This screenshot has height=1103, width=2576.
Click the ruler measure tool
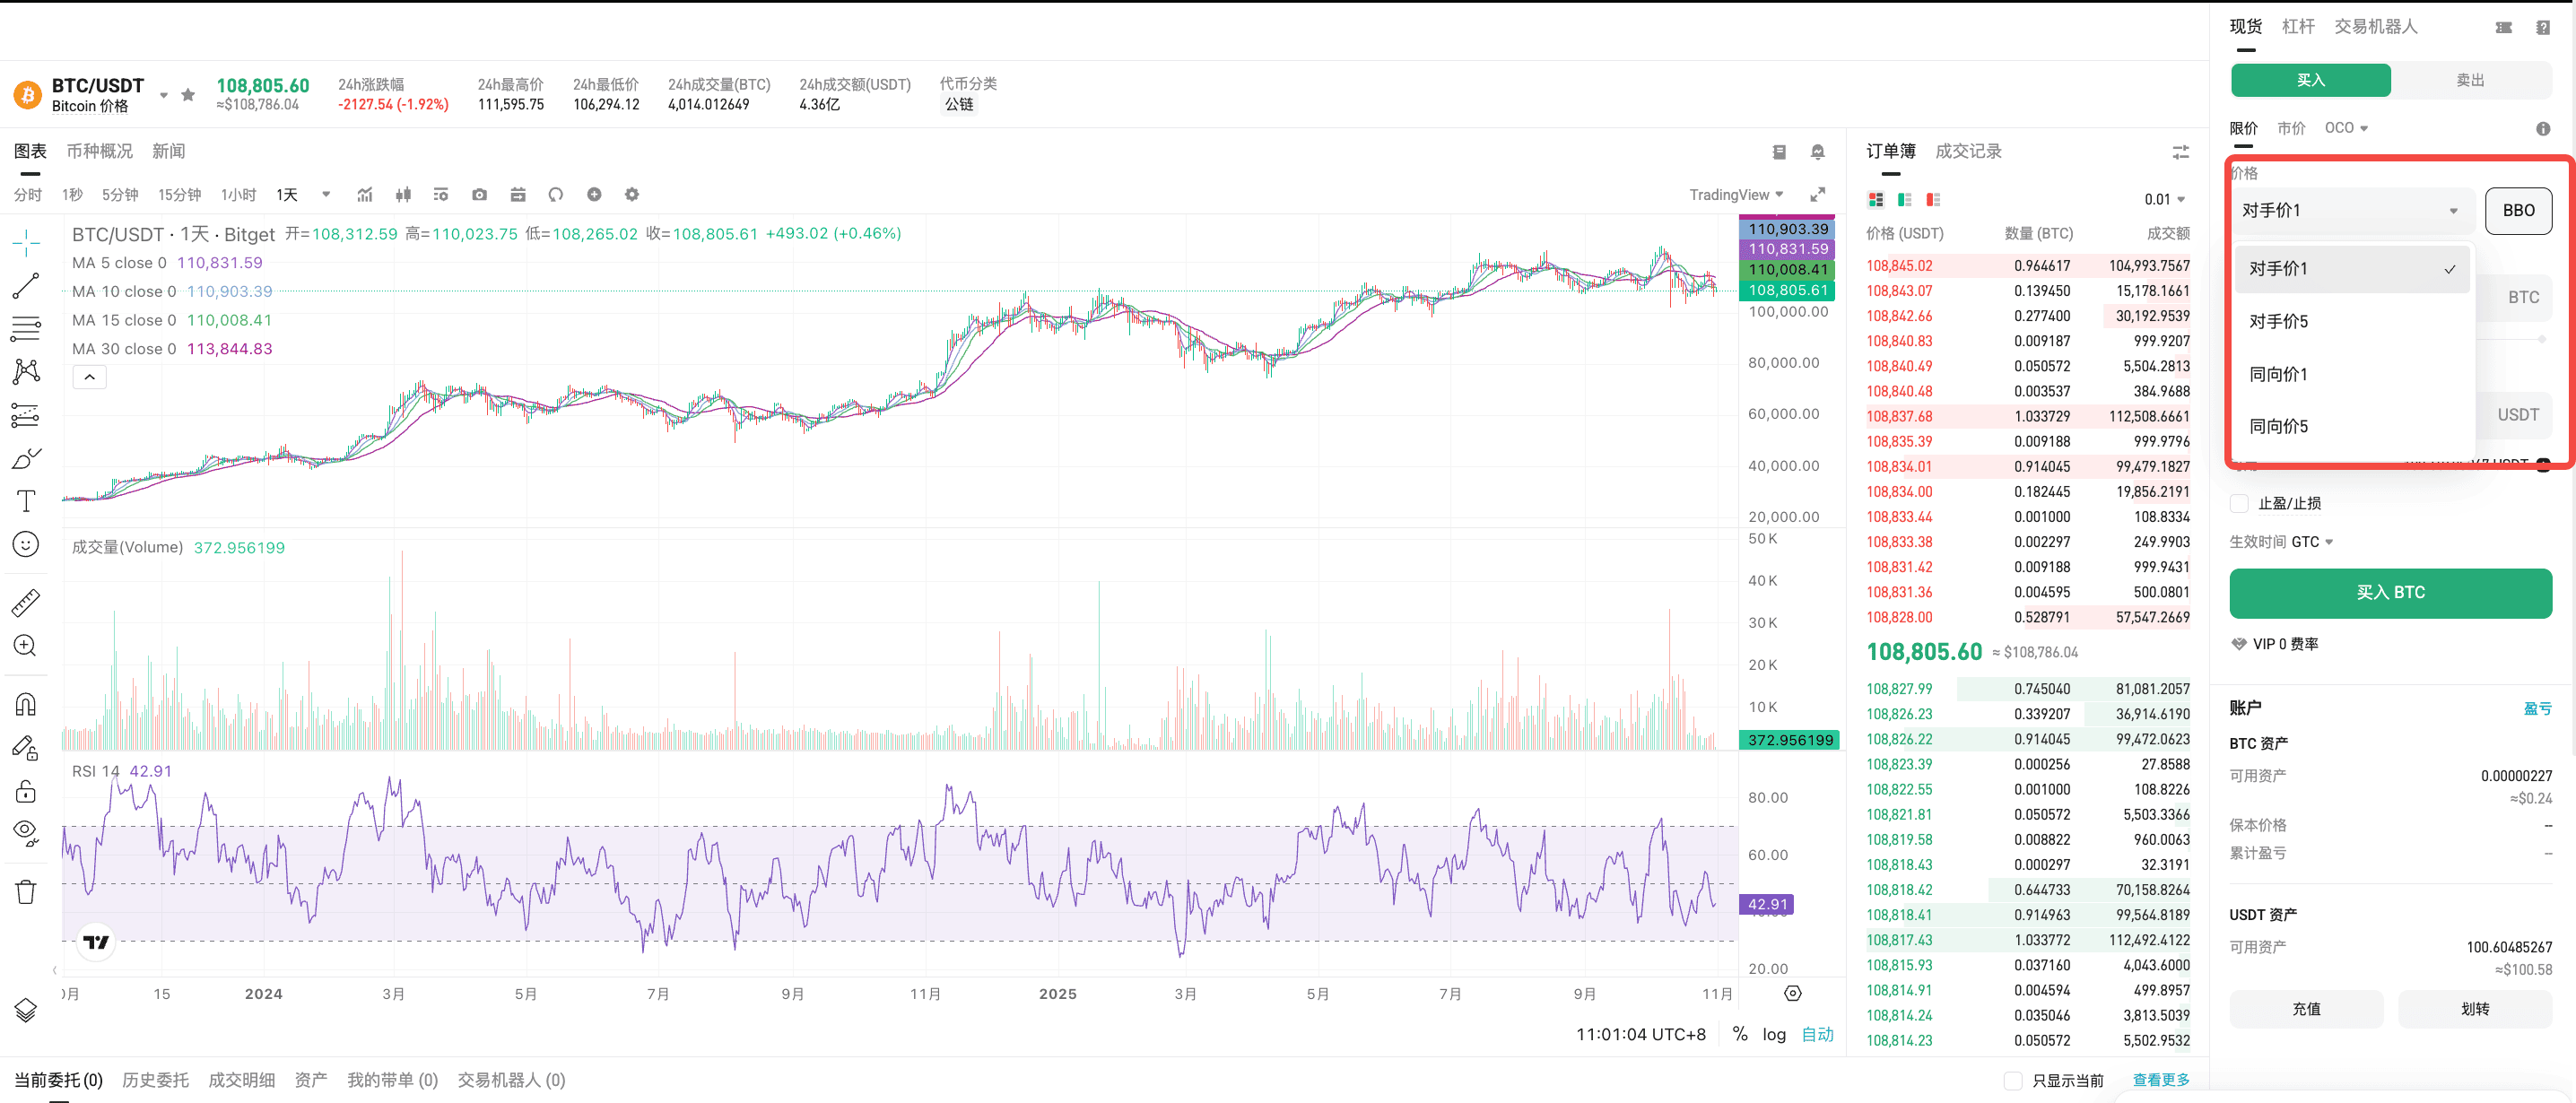(x=26, y=602)
